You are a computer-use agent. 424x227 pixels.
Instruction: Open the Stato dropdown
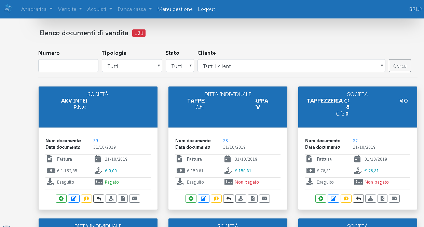click(180, 66)
